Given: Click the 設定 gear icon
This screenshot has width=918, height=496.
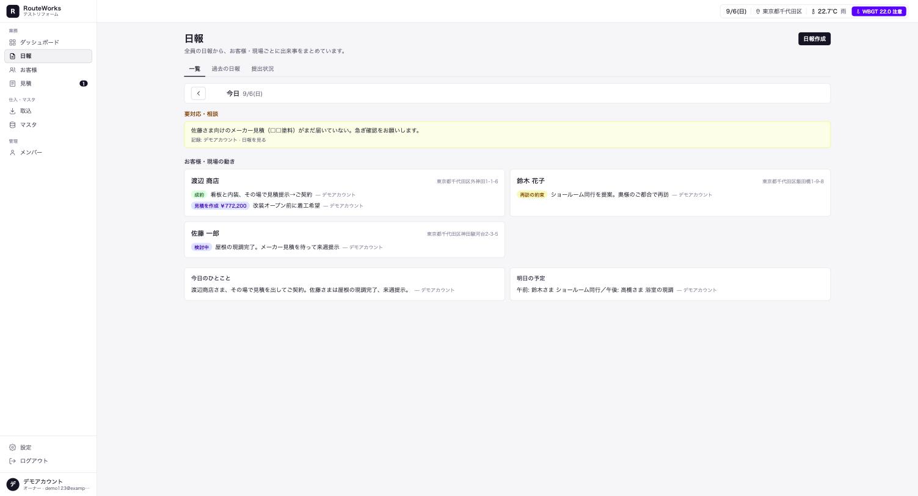Looking at the screenshot, I should (12, 448).
